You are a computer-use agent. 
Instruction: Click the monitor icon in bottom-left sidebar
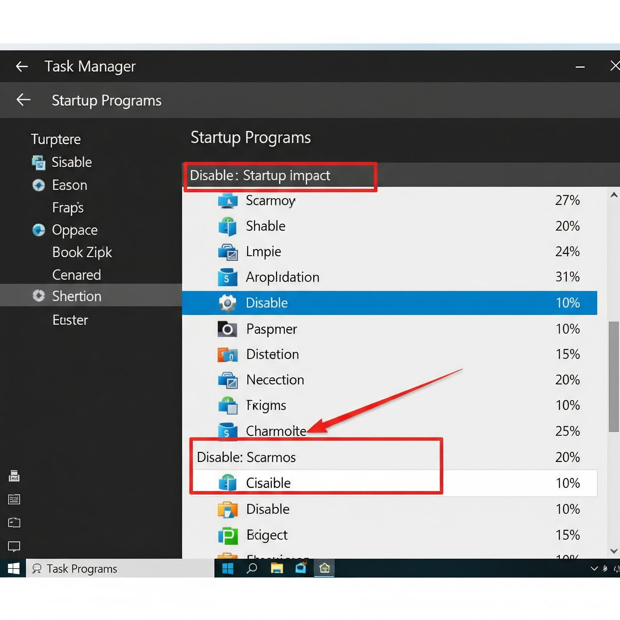point(14,546)
